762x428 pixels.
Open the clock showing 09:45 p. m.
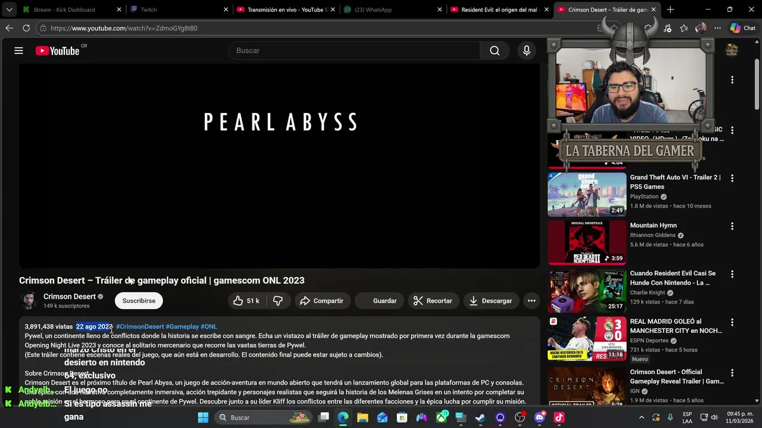point(740,417)
